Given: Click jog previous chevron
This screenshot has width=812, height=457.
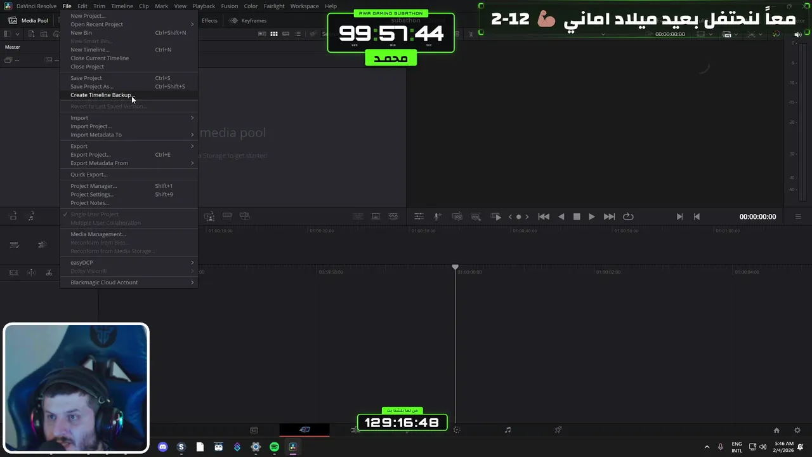Looking at the screenshot, I should pos(510,217).
